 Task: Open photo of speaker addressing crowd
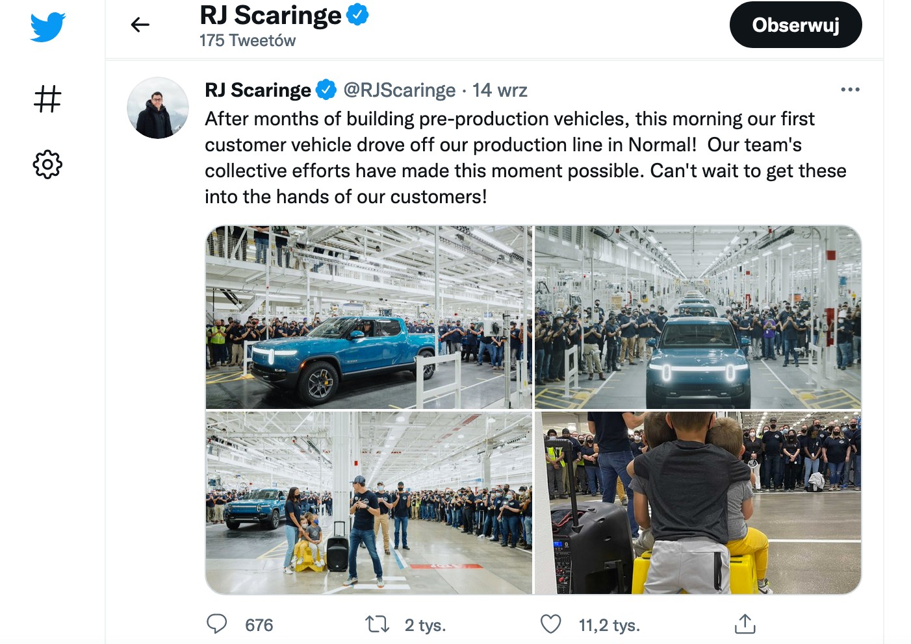pos(368,502)
